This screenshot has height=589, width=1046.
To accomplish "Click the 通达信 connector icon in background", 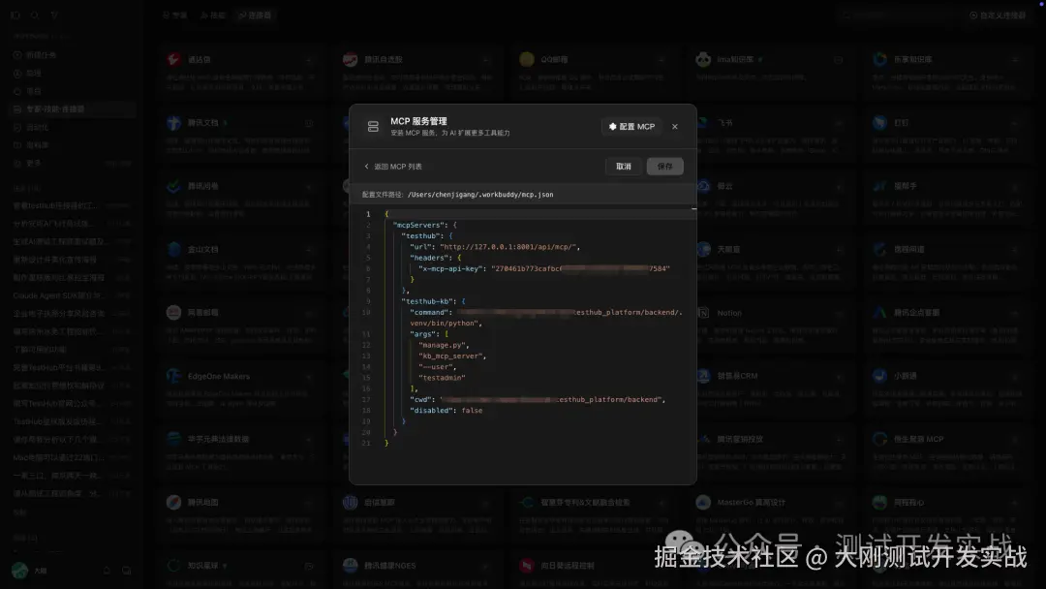I will click(x=173, y=59).
